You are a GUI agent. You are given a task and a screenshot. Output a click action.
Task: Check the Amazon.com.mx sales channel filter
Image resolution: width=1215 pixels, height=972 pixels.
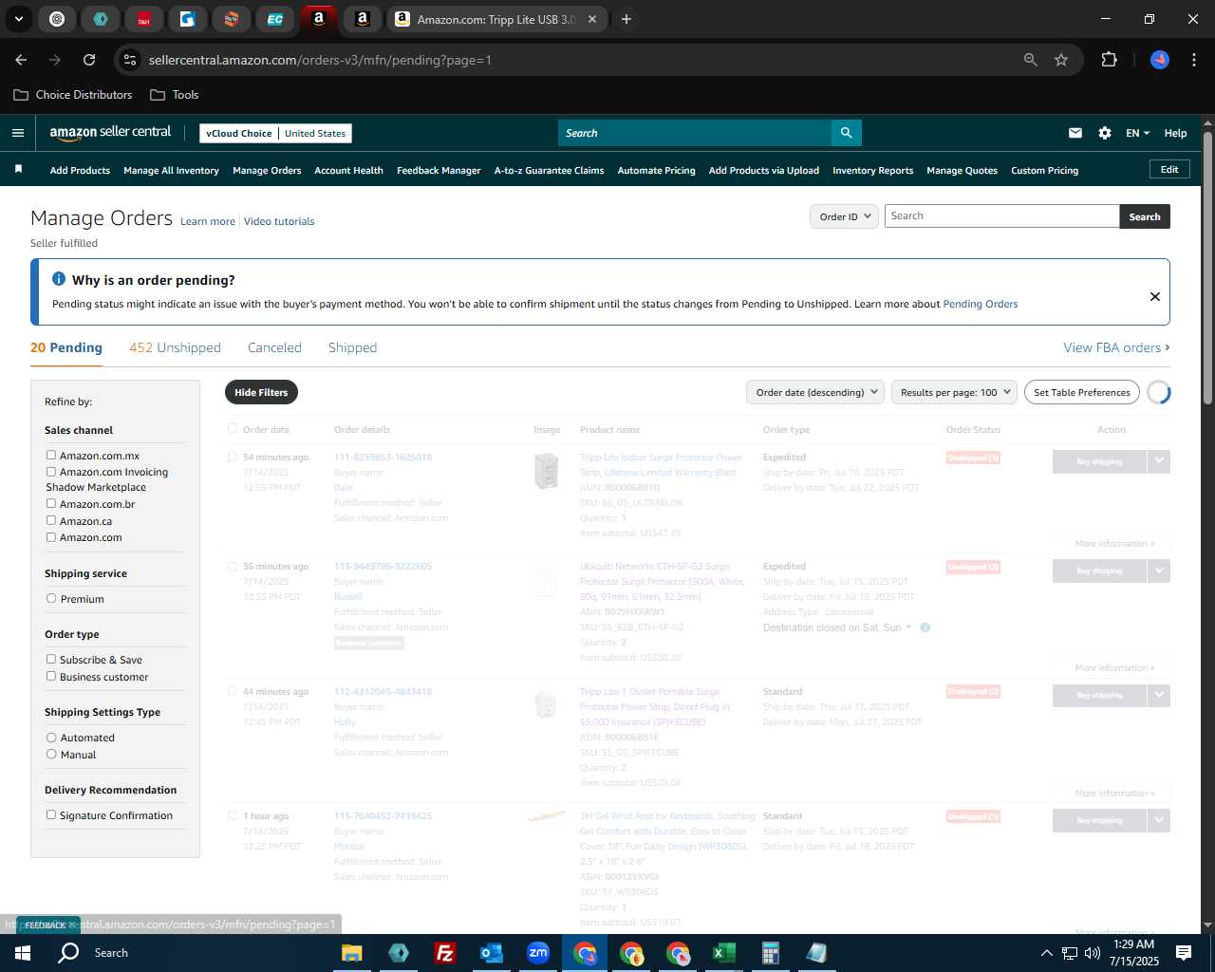pyautogui.click(x=51, y=456)
